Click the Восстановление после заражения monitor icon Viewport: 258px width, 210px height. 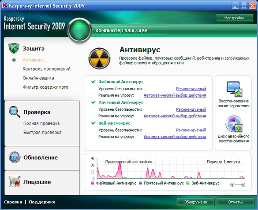point(234,89)
